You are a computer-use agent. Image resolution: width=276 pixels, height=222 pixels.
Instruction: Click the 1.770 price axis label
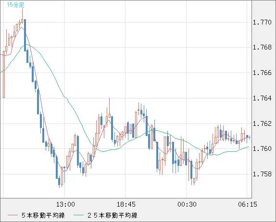[x=262, y=22]
